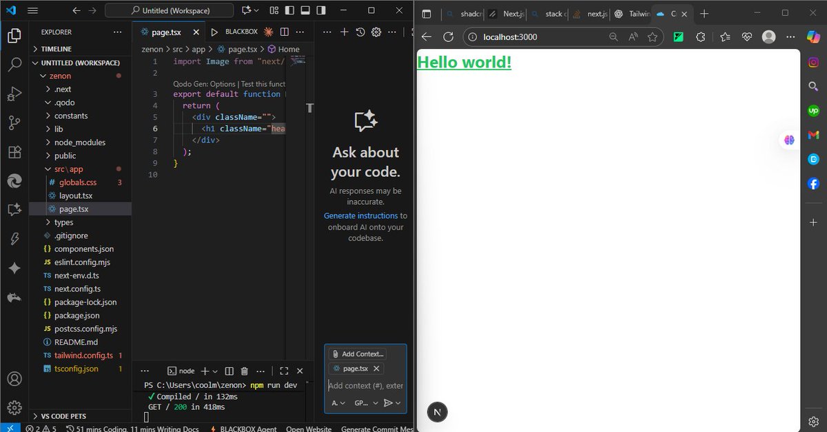
Task: Split the terminal panel
Action: pyautogui.click(x=229, y=371)
